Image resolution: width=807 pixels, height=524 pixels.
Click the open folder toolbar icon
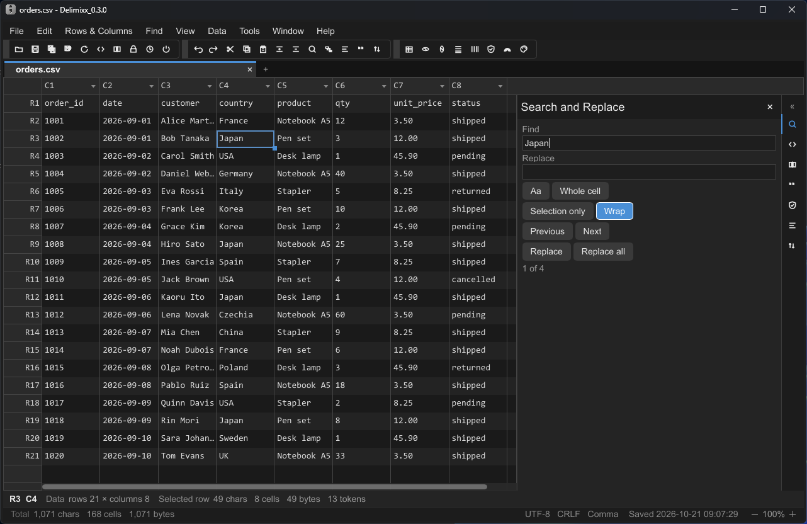click(19, 49)
